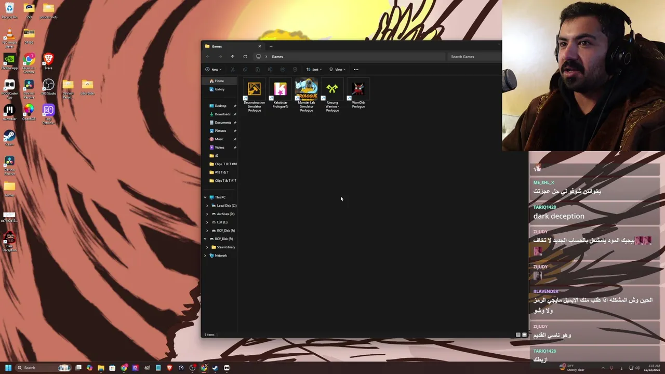This screenshot has height=374, width=665.
Task: Launch the Brave desktop shortcut
Action: pos(48,61)
